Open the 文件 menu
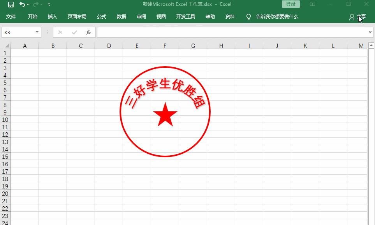 click(12, 17)
